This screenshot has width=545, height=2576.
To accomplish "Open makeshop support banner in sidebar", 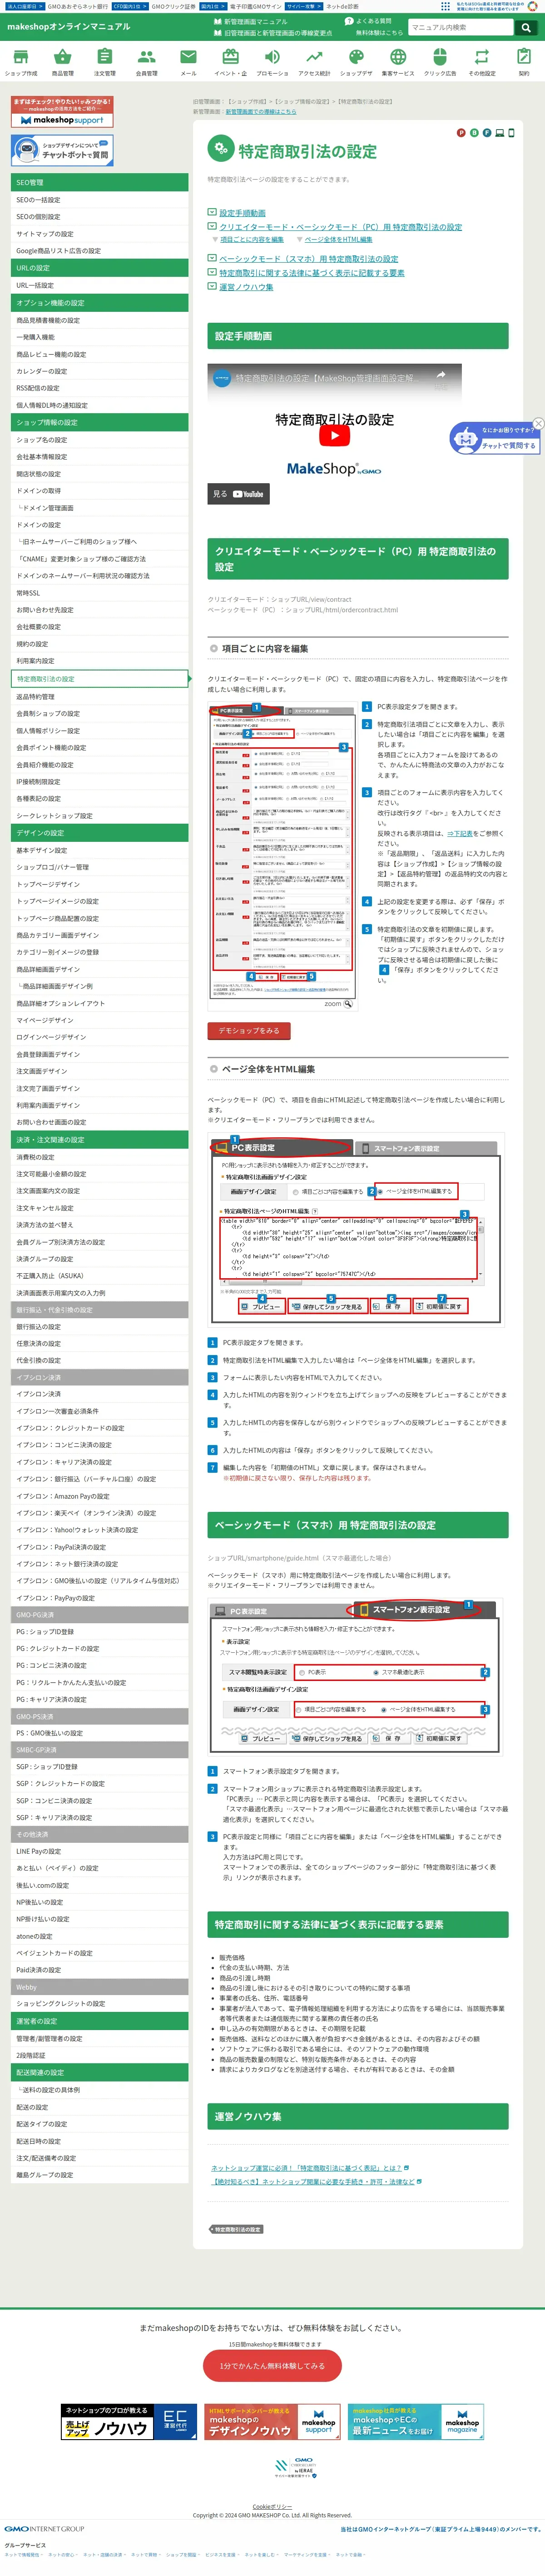I will click(x=62, y=112).
